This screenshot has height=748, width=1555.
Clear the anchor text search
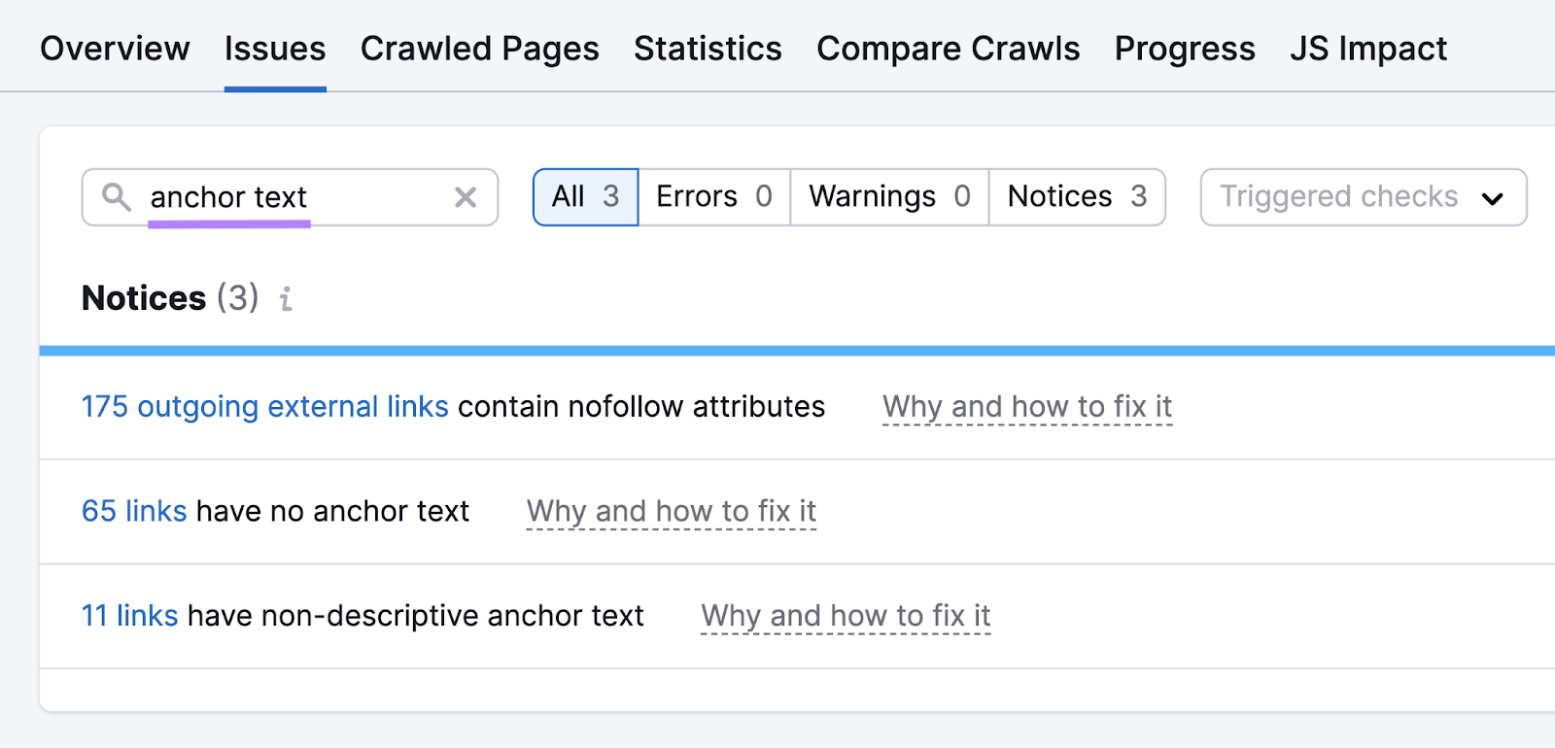(x=466, y=197)
